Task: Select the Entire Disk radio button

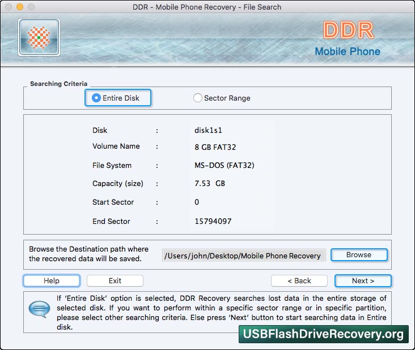Action: point(96,98)
